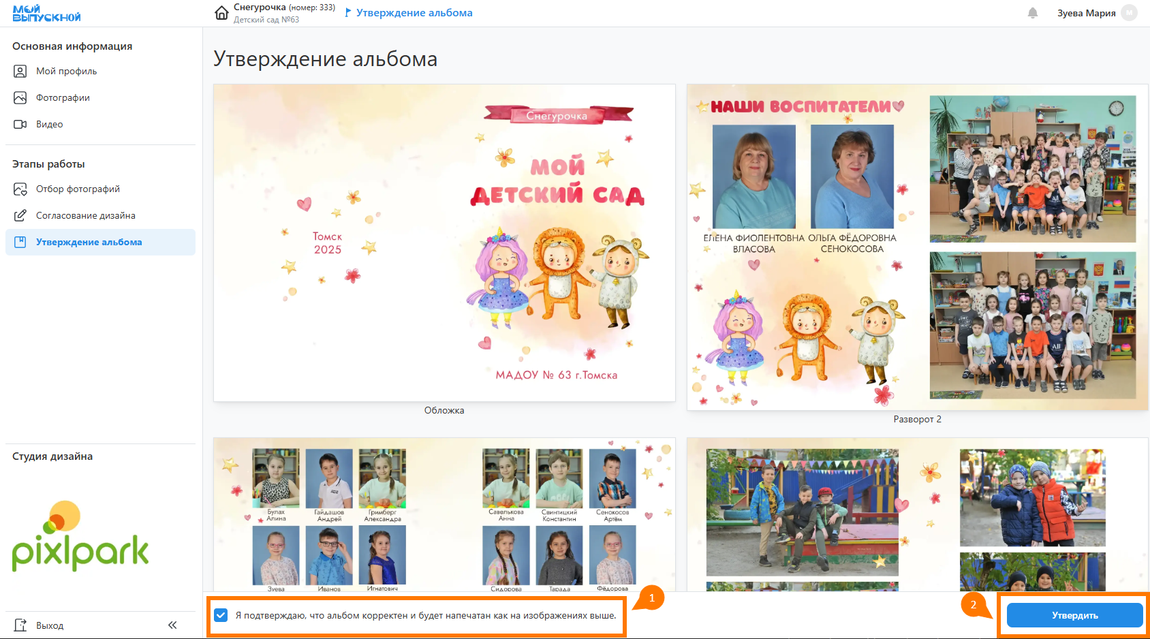Open the notifications bell
1150x639 pixels.
[1033, 13]
